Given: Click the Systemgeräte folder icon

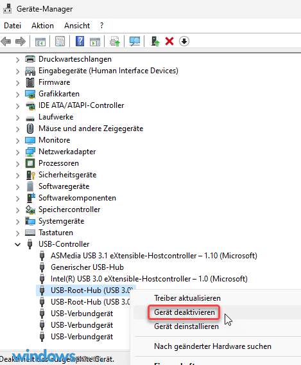Looking at the screenshot, I should 30,221.
